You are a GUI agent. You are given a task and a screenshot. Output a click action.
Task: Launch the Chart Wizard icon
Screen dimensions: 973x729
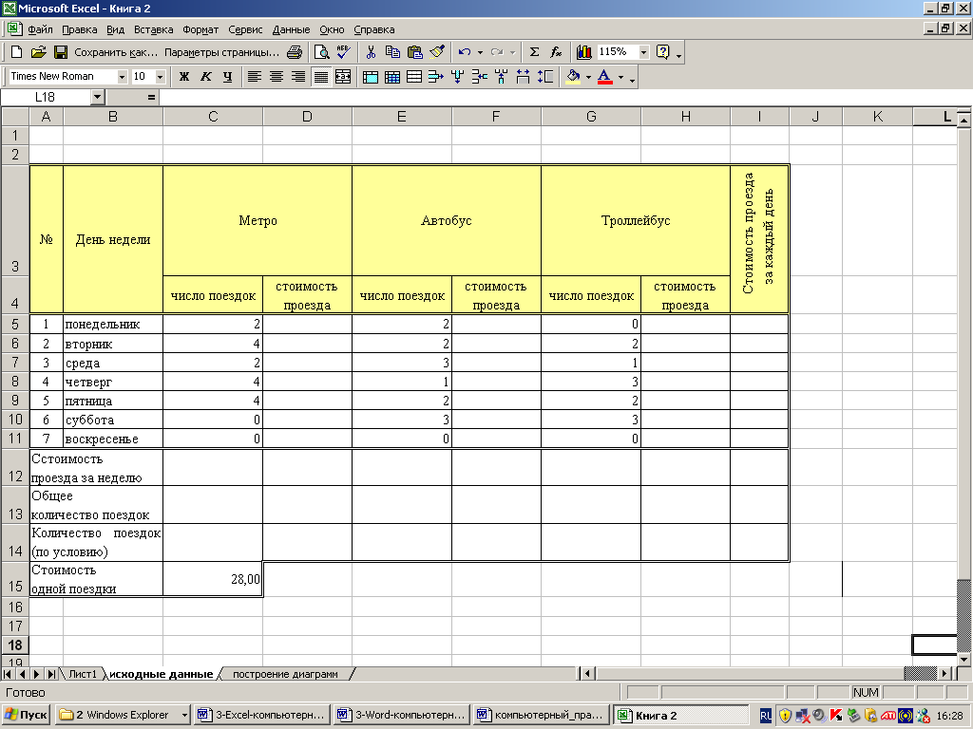pyautogui.click(x=584, y=52)
